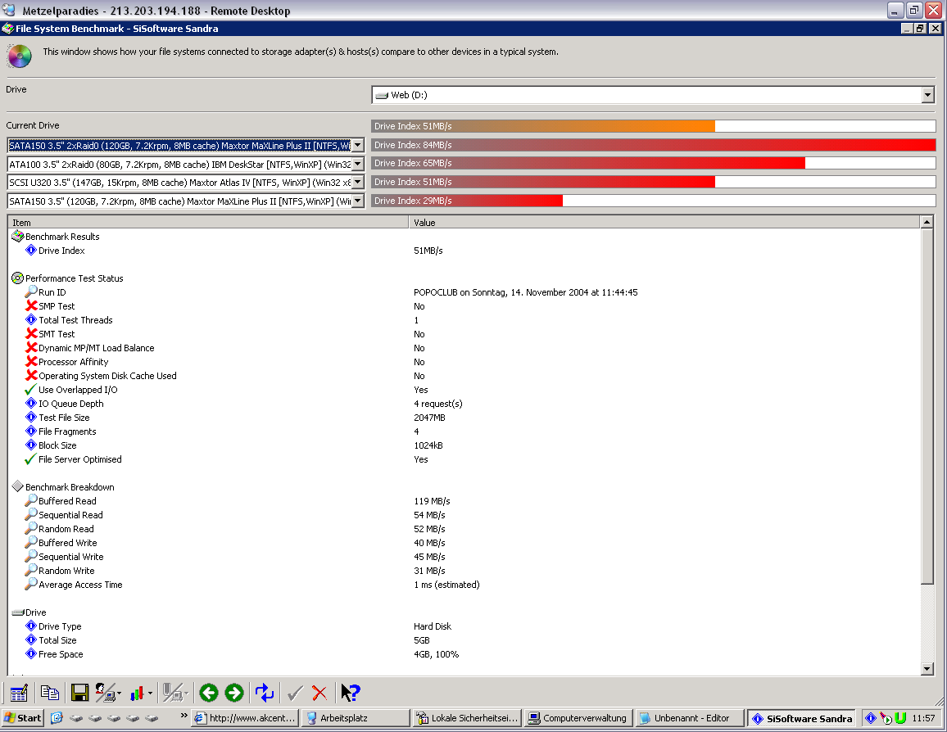This screenshot has height=732, width=947.
Task: Click the green check beside File Server Optimised
Action: click(x=31, y=459)
